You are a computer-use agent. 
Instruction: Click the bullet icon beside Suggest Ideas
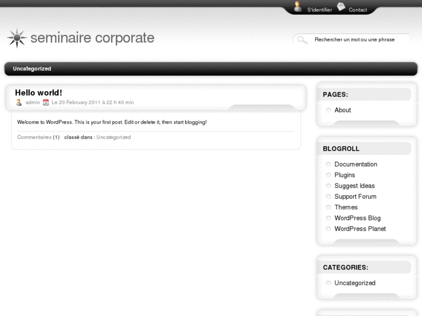(x=329, y=186)
